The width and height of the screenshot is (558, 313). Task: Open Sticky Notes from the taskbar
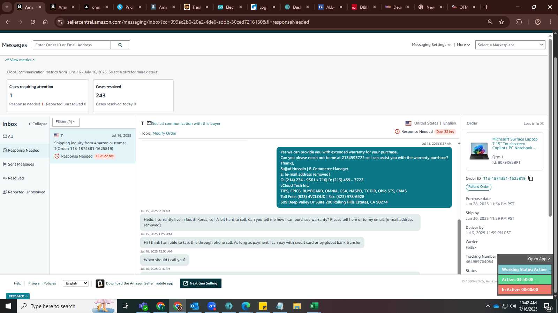click(x=263, y=306)
